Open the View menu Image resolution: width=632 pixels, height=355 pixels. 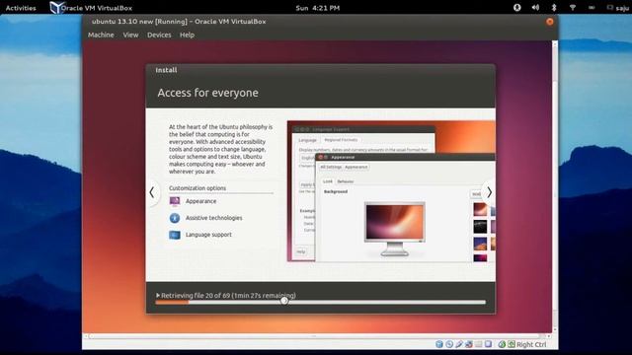[130, 35]
